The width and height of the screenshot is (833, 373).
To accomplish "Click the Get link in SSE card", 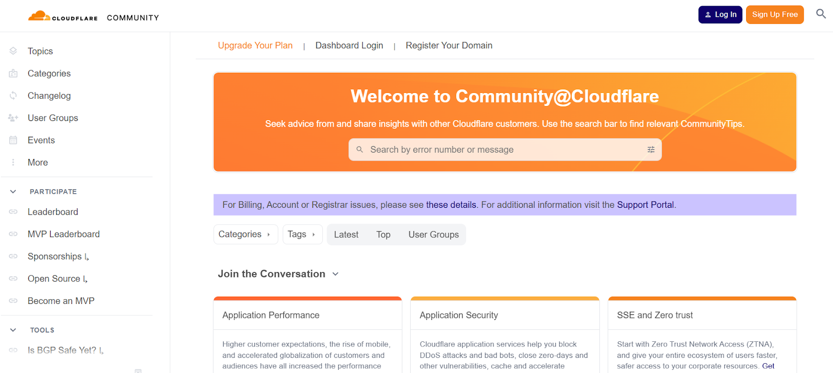I will [768, 366].
